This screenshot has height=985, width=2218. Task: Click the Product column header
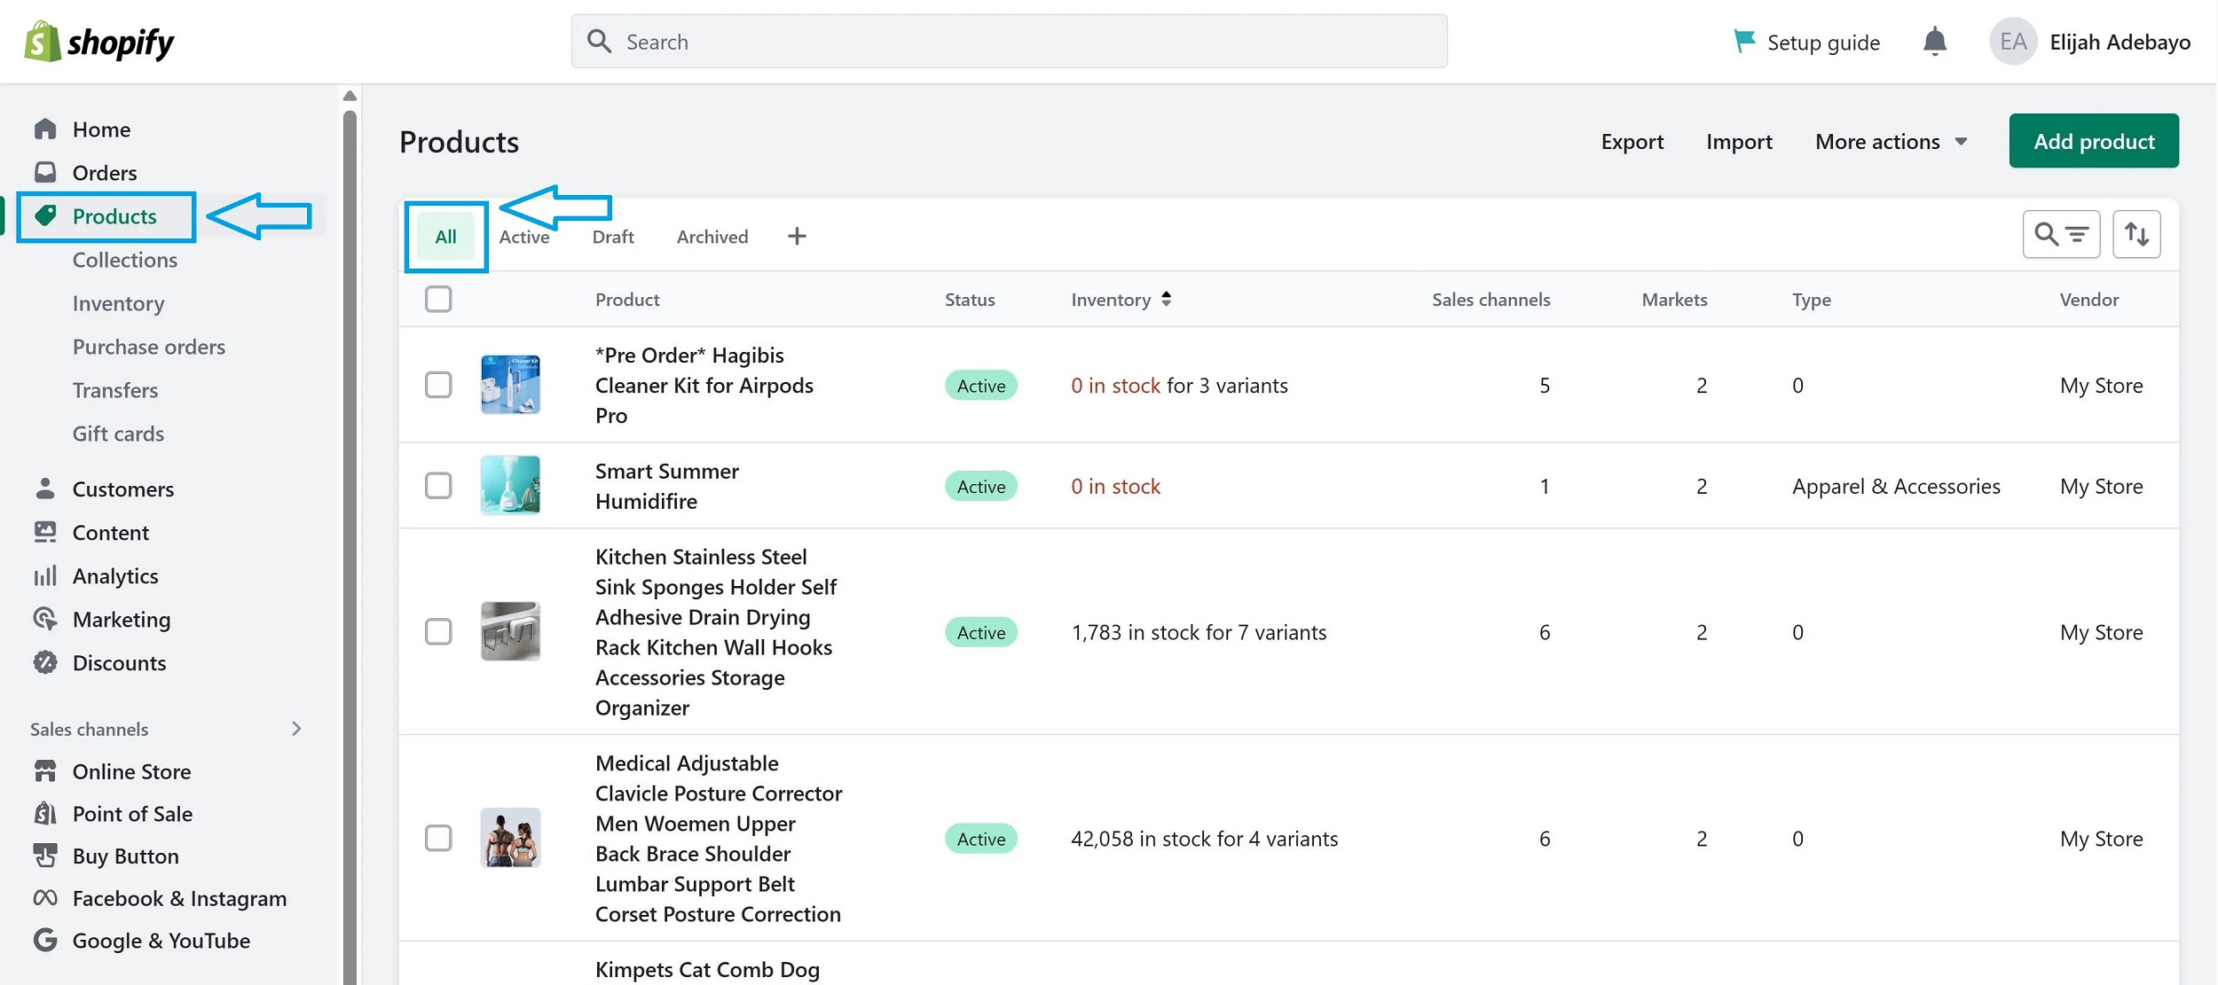pos(627,300)
